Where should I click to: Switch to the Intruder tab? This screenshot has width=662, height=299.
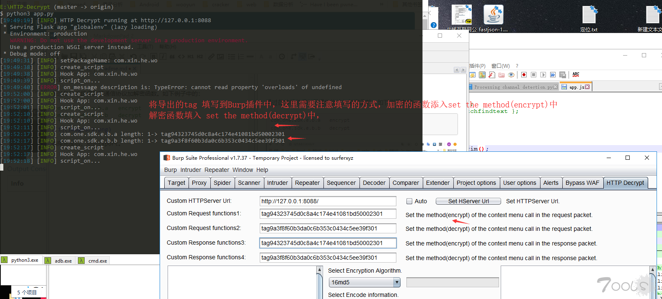(x=277, y=183)
